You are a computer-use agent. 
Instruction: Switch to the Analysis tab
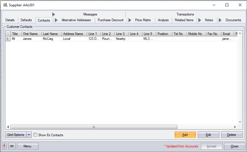pos(163,20)
